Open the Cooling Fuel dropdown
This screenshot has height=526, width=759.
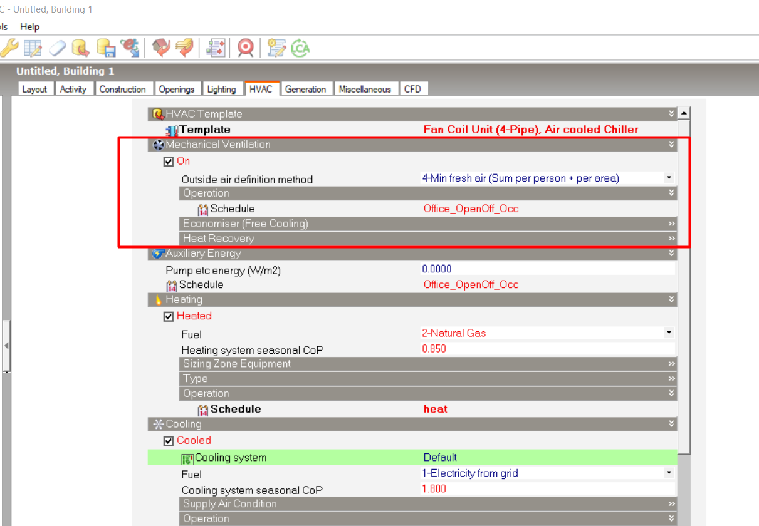click(x=669, y=473)
